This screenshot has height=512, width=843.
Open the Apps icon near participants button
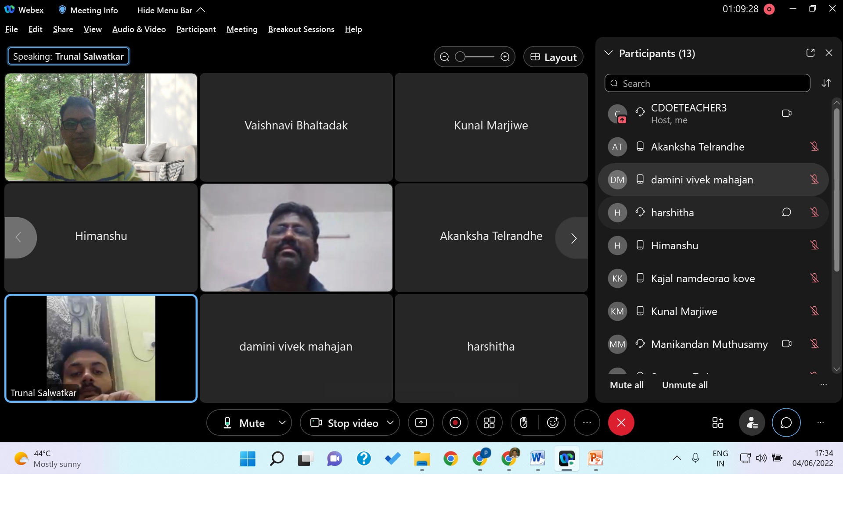(x=717, y=422)
